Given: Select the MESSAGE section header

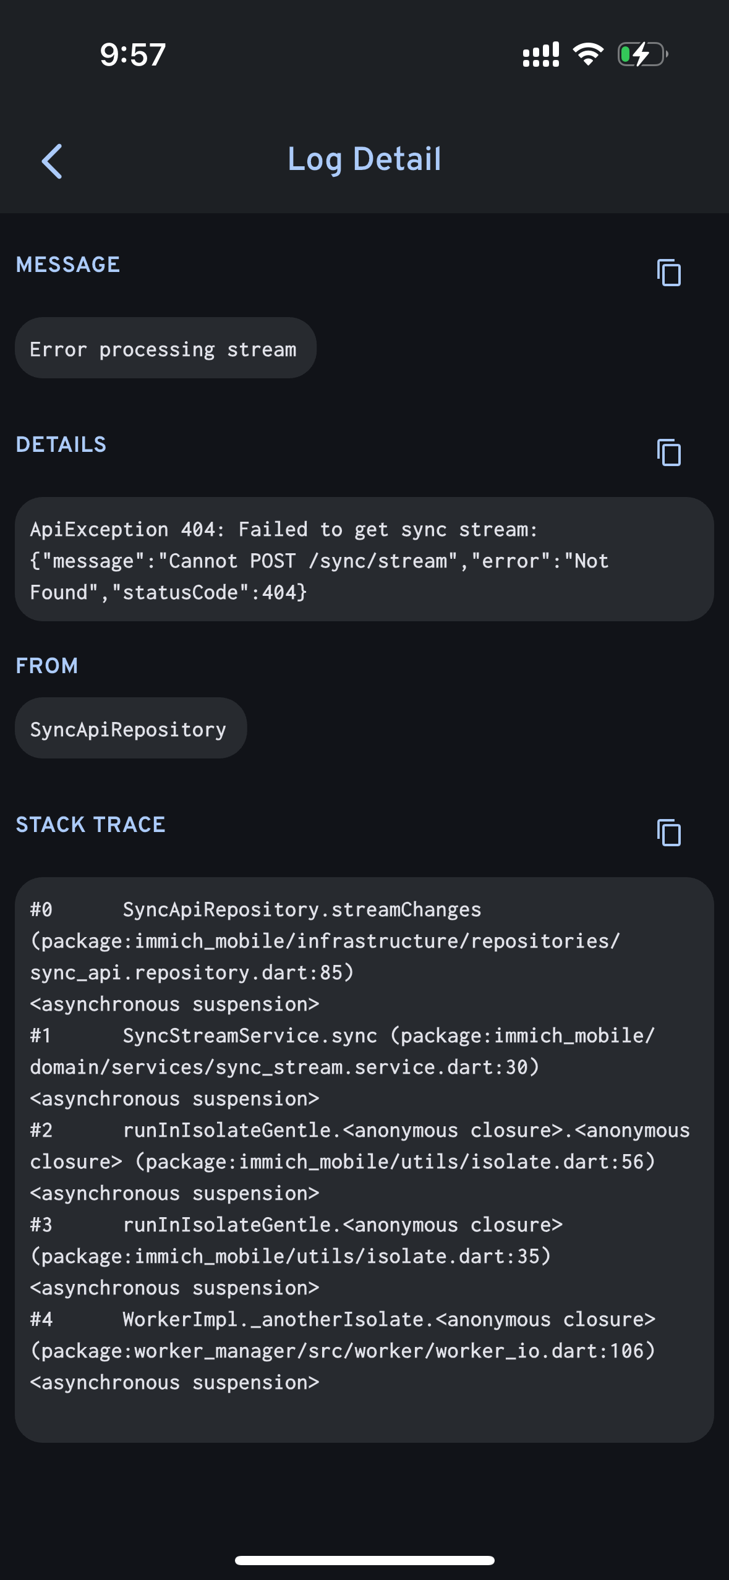Looking at the screenshot, I should tap(68, 265).
